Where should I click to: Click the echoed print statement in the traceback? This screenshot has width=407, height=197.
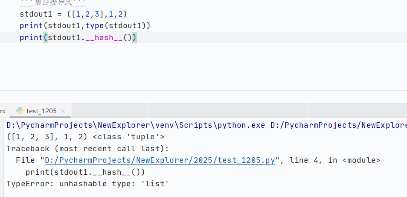85,172
